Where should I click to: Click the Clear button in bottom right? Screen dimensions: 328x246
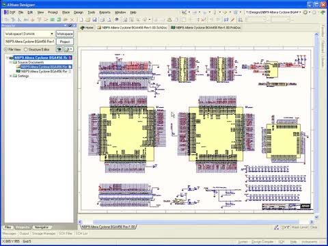[314, 227]
